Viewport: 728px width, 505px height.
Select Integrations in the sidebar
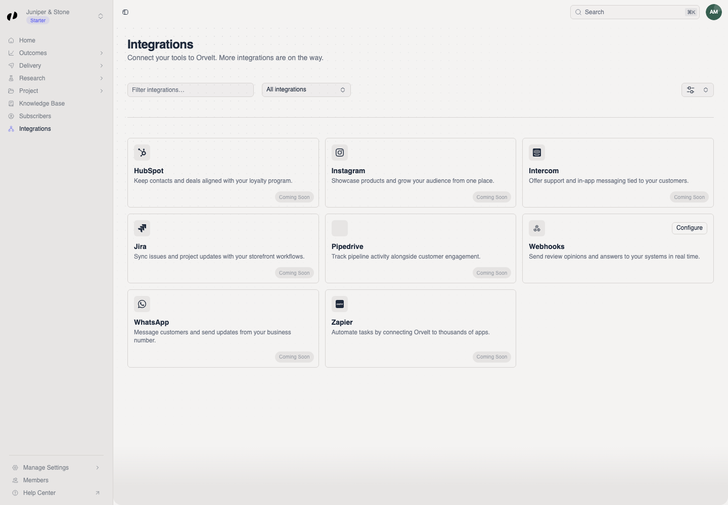click(56, 129)
